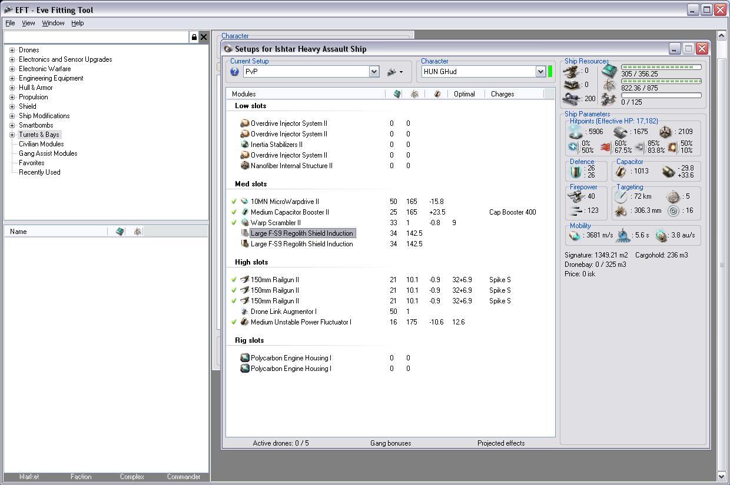This screenshot has height=485, width=730.
Task: Click the module search input field
Action: 96,37
